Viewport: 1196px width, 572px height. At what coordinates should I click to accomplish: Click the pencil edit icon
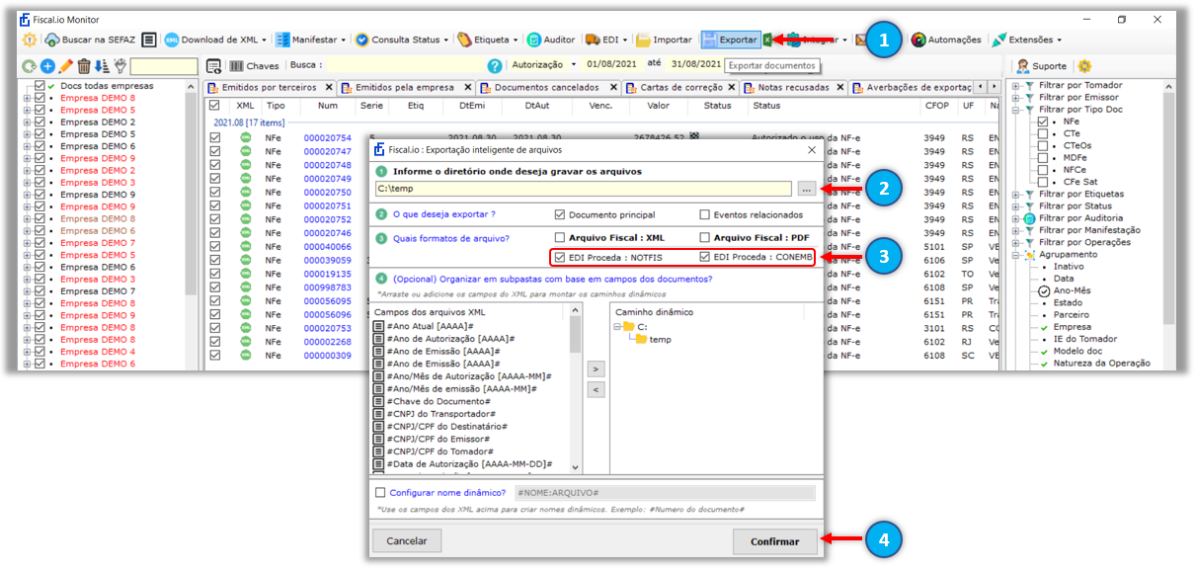click(x=65, y=66)
